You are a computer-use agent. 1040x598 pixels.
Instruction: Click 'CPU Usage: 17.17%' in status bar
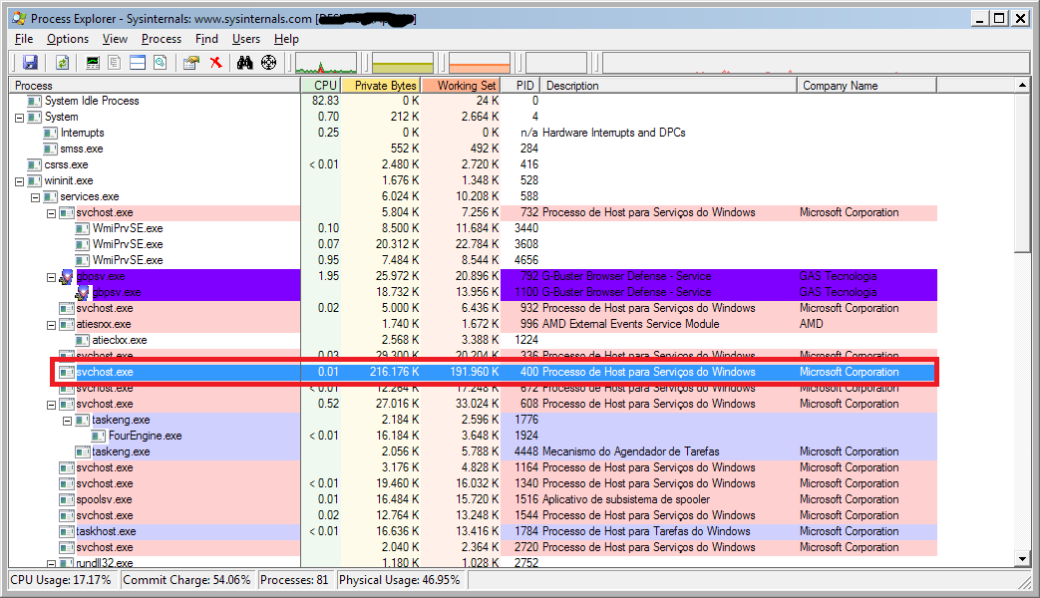click(61, 580)
